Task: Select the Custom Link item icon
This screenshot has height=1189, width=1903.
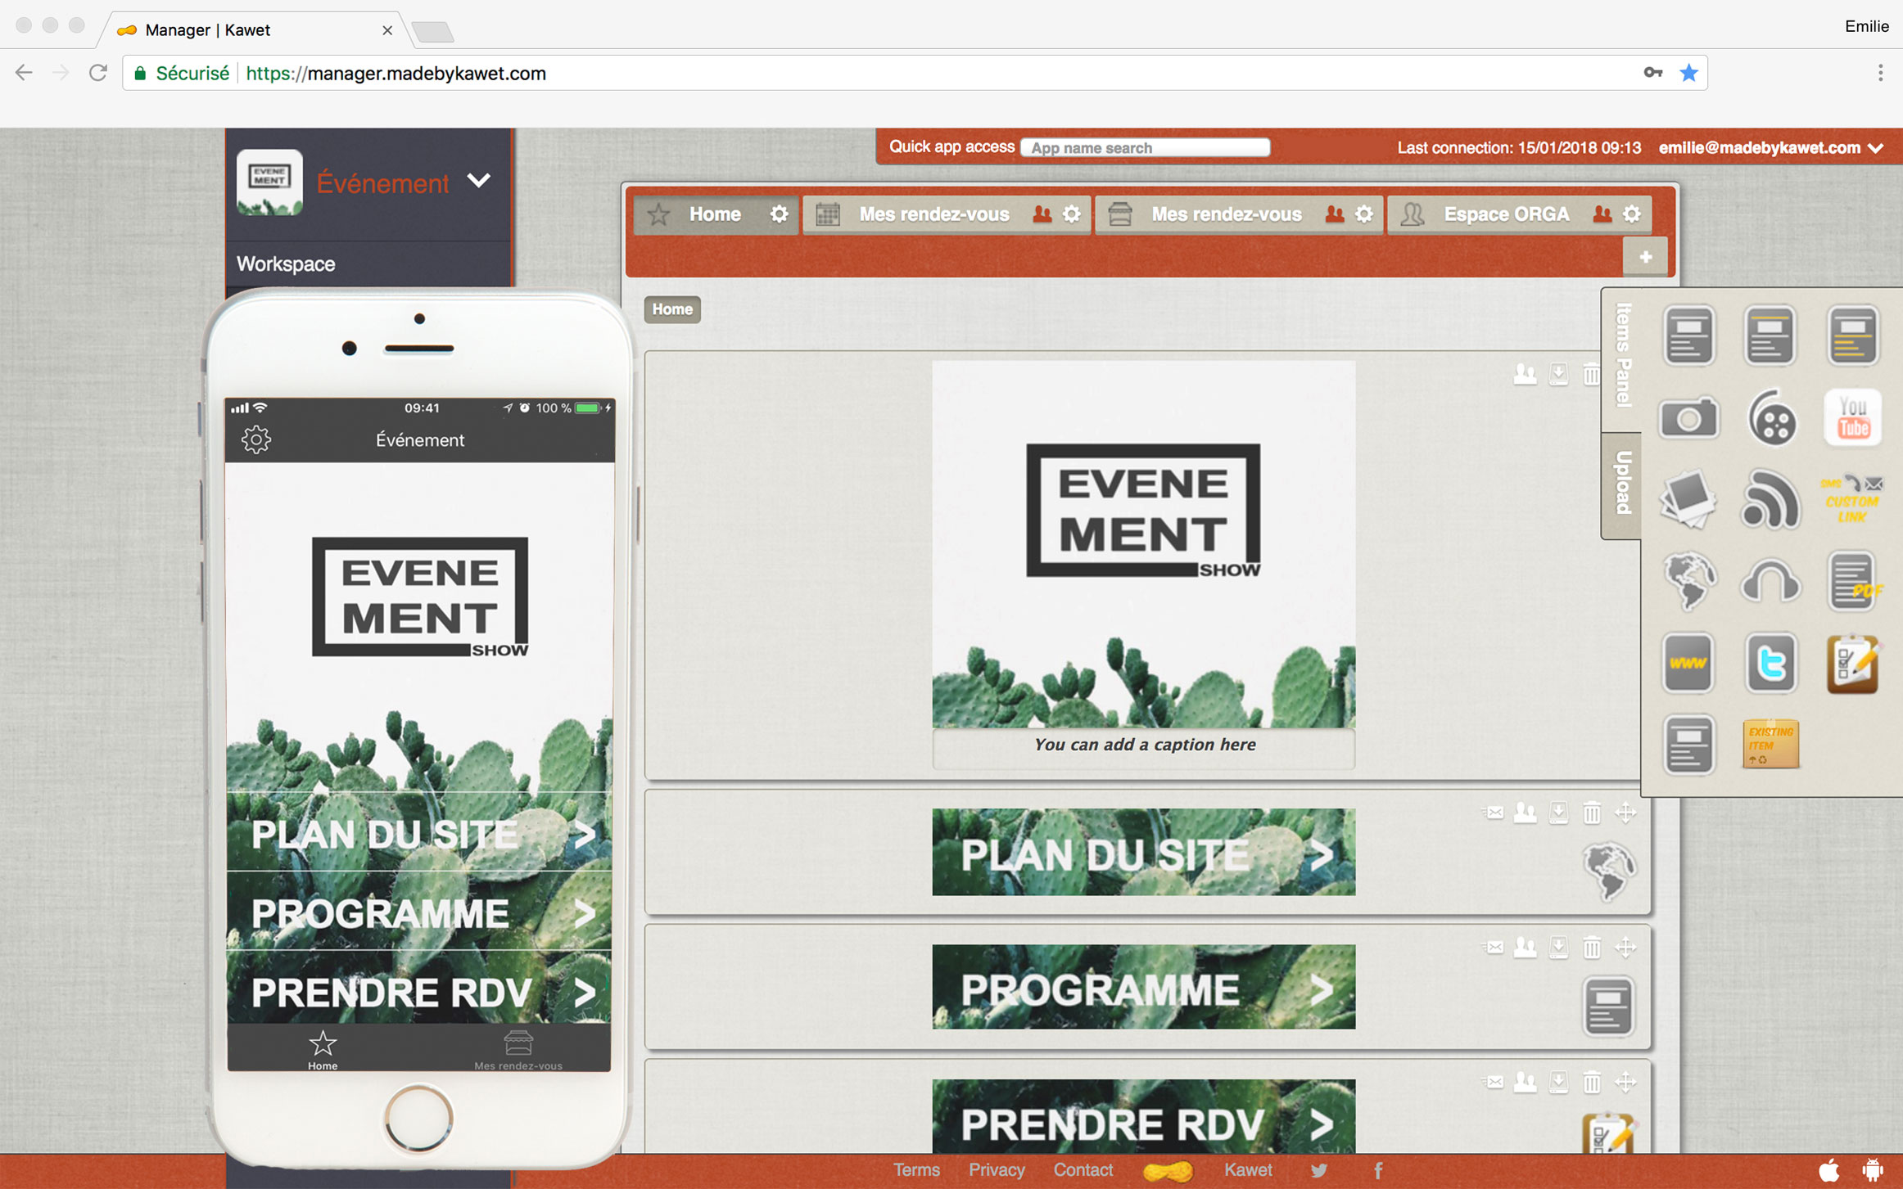Action: (1853, 499)
